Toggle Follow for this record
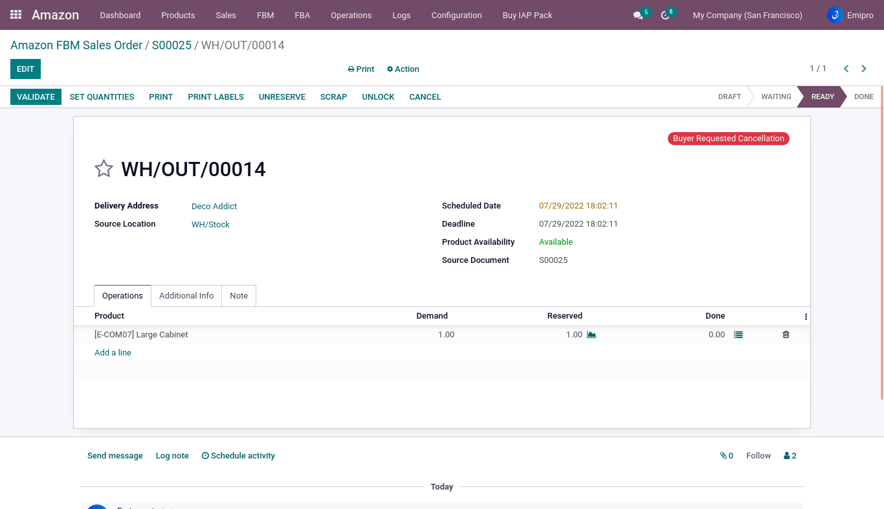The width and height of the screenshot is (884, 509). point(758,456)
